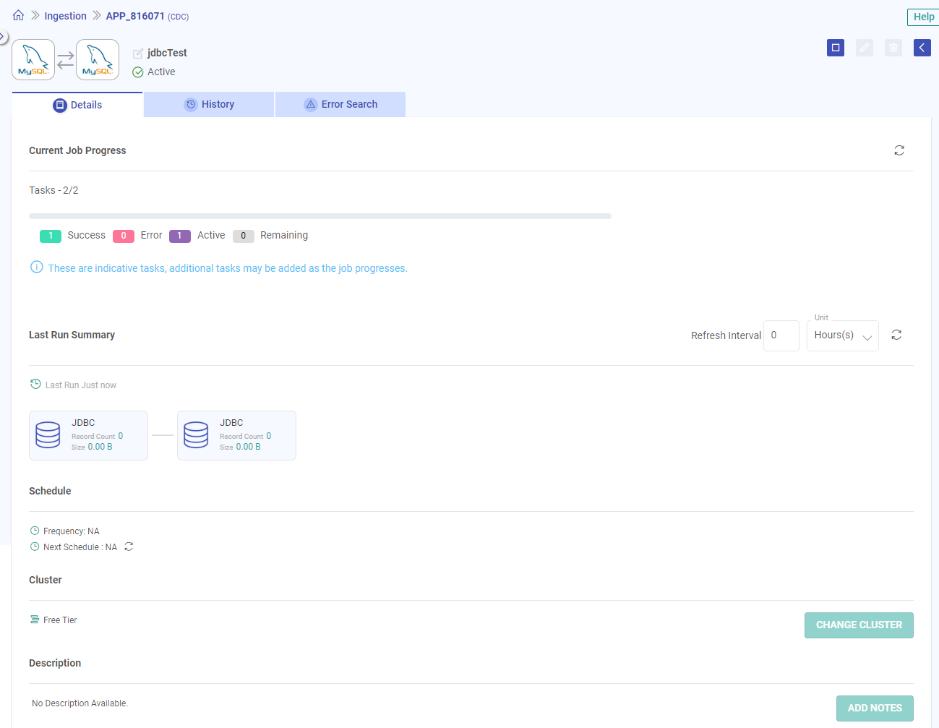Click the ADD NOTES button
This screenshot has width=939, height=728.
[874, 708]
